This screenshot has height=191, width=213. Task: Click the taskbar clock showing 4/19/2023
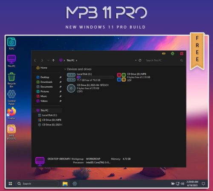[192, 183]
